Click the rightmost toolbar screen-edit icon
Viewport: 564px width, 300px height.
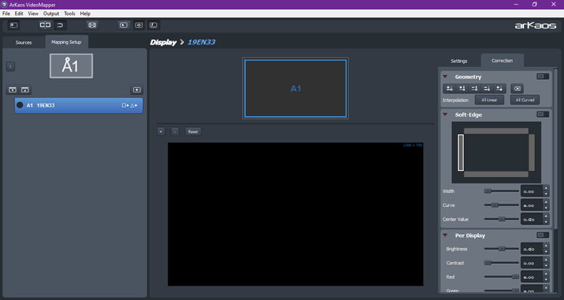point(153,25)
